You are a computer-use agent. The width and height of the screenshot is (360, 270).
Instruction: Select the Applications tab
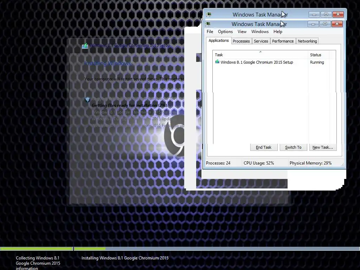pyautogui.click(x=219, y=41)
